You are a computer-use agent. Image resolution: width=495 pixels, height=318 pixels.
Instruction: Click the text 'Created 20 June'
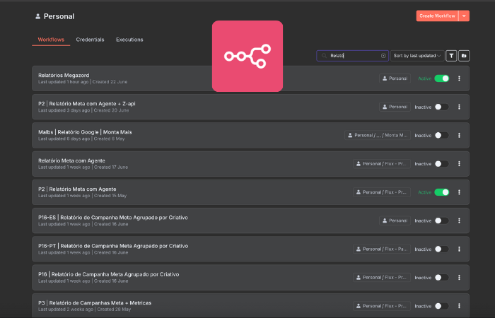pyautogui.click(x=111, y=110)
